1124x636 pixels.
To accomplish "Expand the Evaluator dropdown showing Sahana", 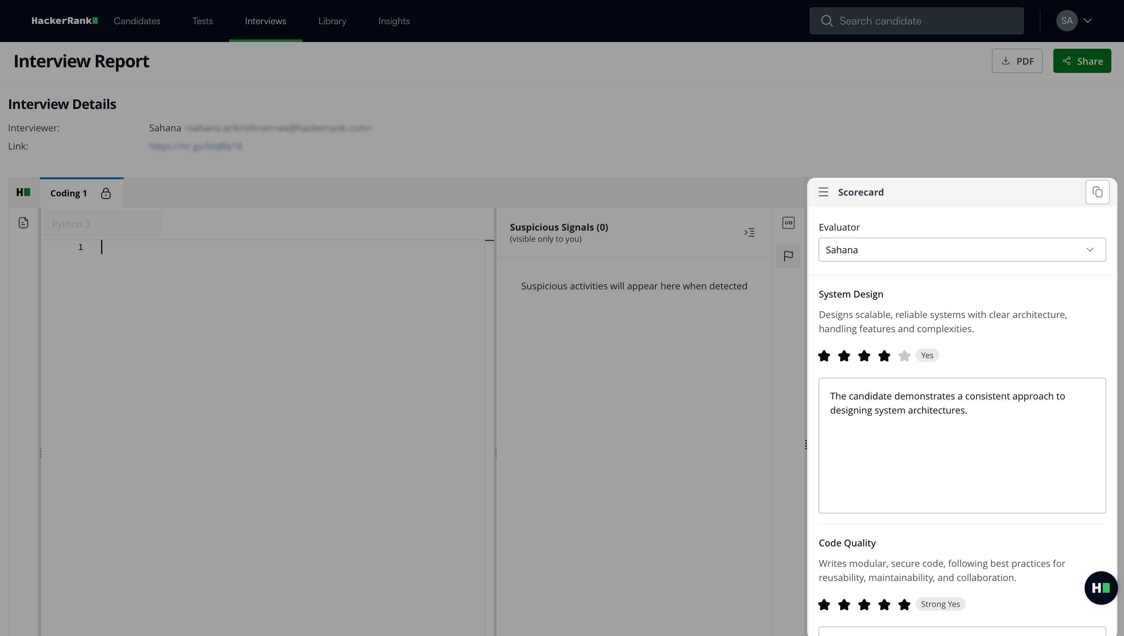I will 961,250.
